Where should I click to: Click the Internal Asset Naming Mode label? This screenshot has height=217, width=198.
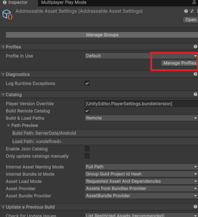pos(35,167)
